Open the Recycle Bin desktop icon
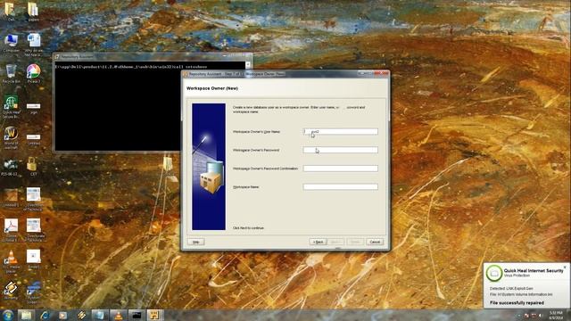 point(11,74)
